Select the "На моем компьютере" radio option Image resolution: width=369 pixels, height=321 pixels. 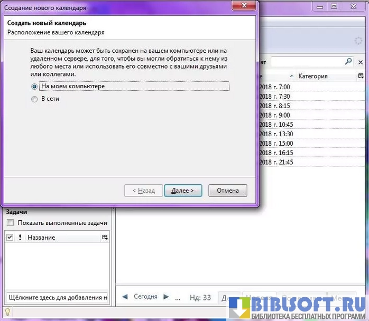[34, 86]
